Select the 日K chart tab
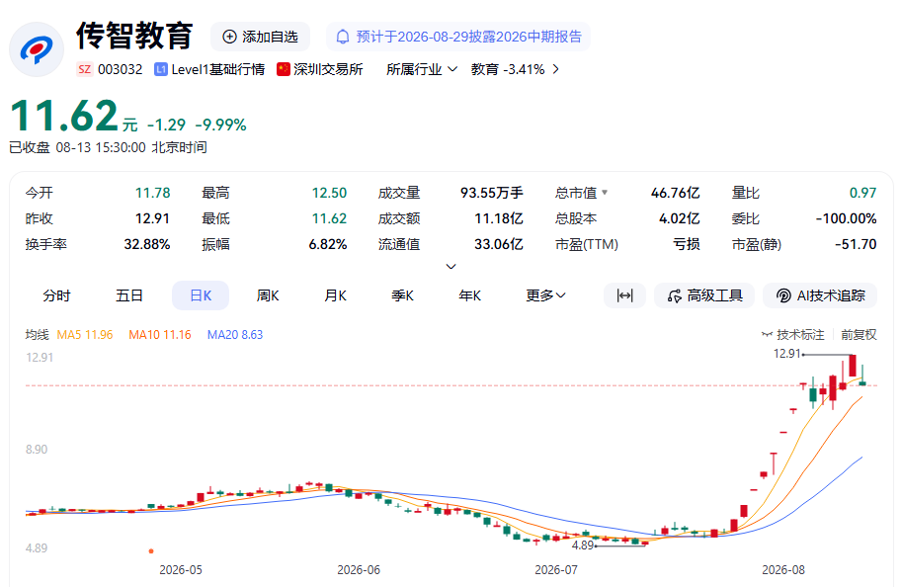This screenshot has height=587, width=901. [x=201, y=295]
